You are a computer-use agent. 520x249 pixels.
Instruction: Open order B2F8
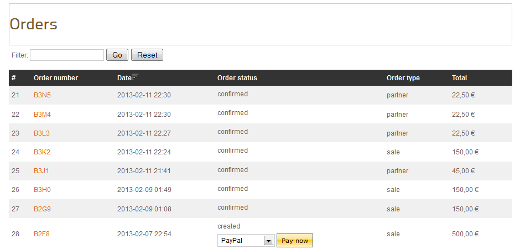(41, 234)
